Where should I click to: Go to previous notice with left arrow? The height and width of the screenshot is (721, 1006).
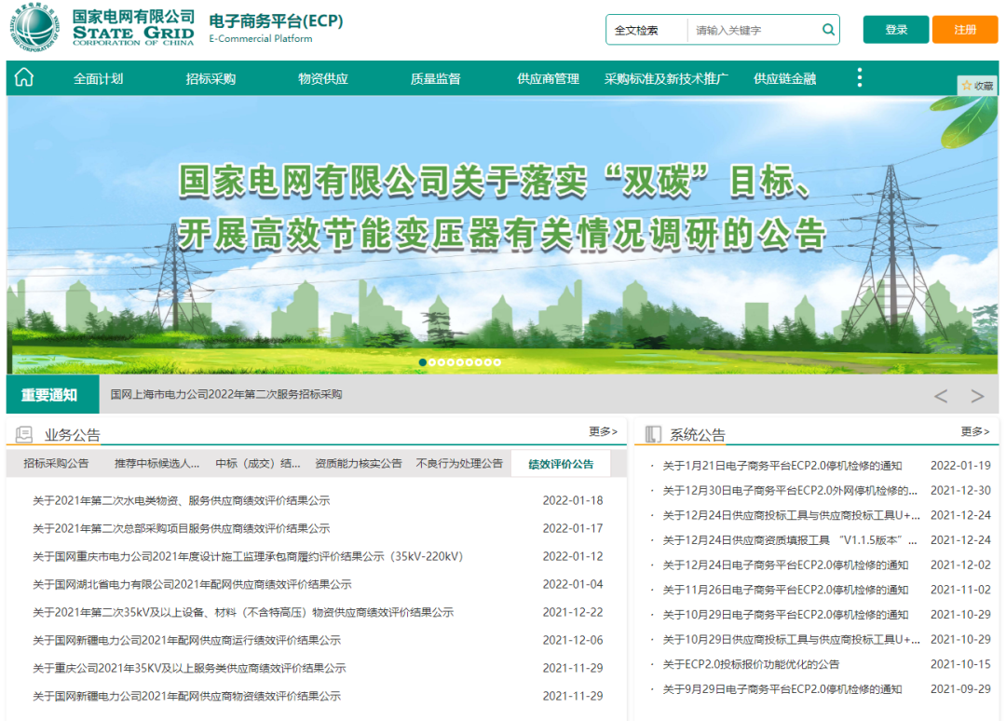pyautogui.click(x=941, y=396)
